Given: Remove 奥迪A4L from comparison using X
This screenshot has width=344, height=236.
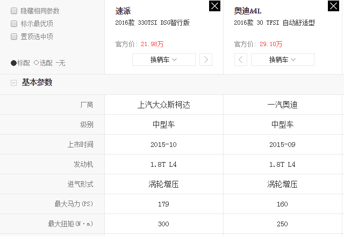Looking at the screenshot, I should tap(333, 6).
